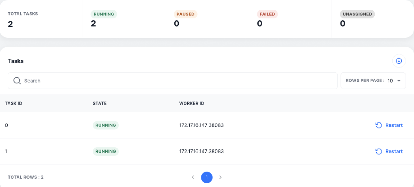This screenshot has width=414, height=187.
Task: Toggle the RUNNING stats filter badge
Action: coord(104,14)
